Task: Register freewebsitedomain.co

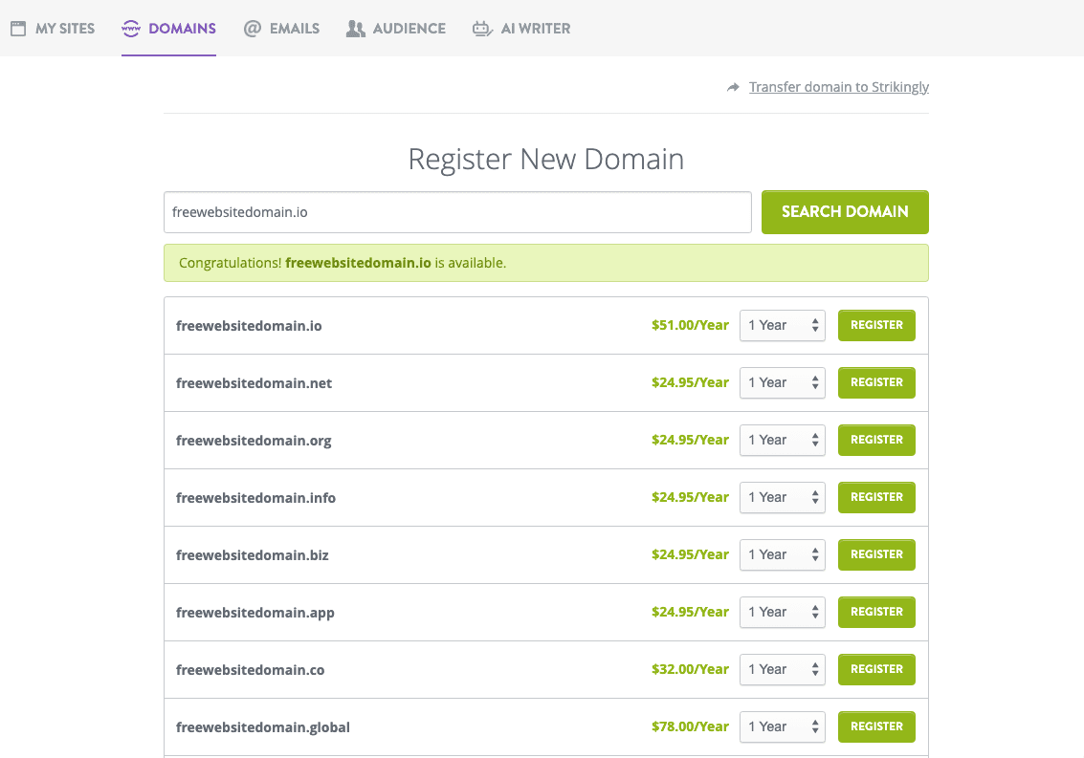Action: (876, 669)
